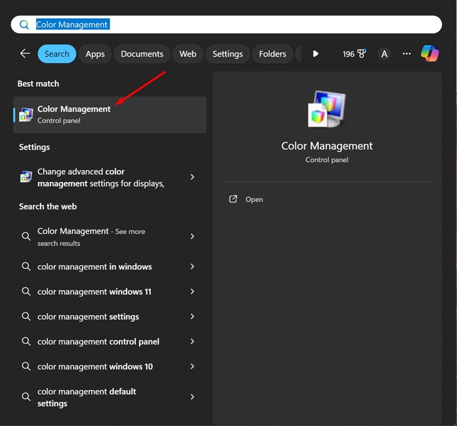Switch to the Settings filter tab

click(x=228, y=54)
